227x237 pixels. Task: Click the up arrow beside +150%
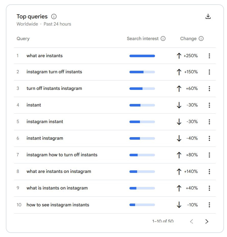179,72
